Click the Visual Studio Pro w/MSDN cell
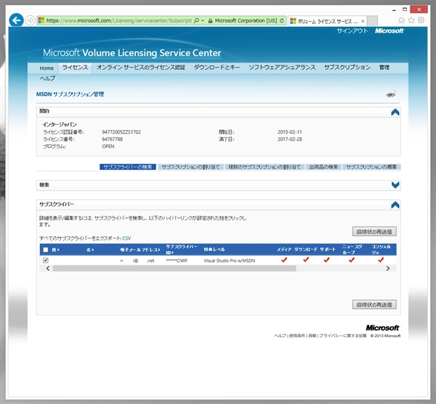This screenshot has height=404, width=436. [230, 261]
